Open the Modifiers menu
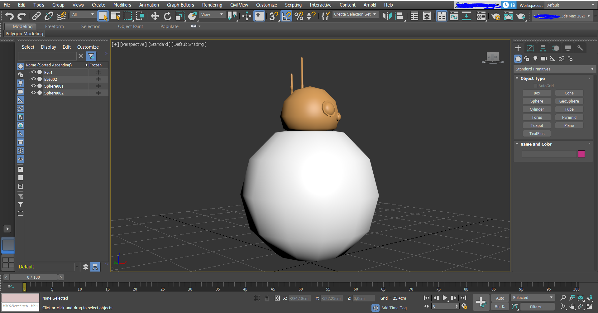 [122, 5]
